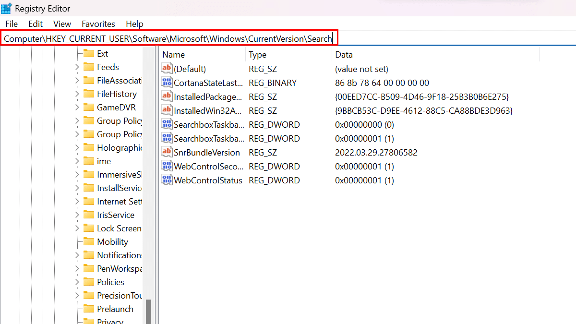Expand the FileAssociati key
The image size is (576, 324).
(77, 80)
